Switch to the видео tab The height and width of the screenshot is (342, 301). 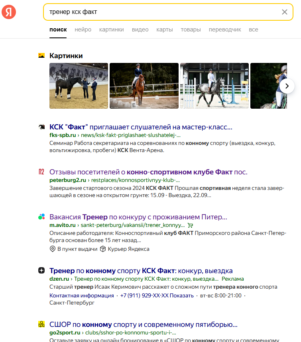[x=140, y=29]
